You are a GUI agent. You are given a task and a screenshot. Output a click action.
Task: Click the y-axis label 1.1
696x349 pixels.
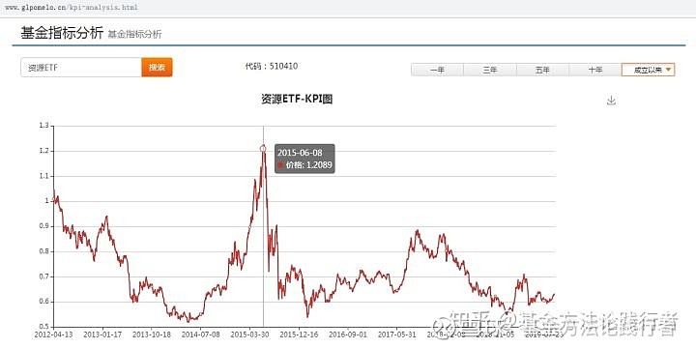43,176
